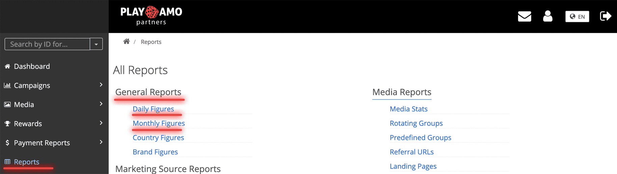
Task: Open the search type dropdown arrow
Action: pos(96,44)
